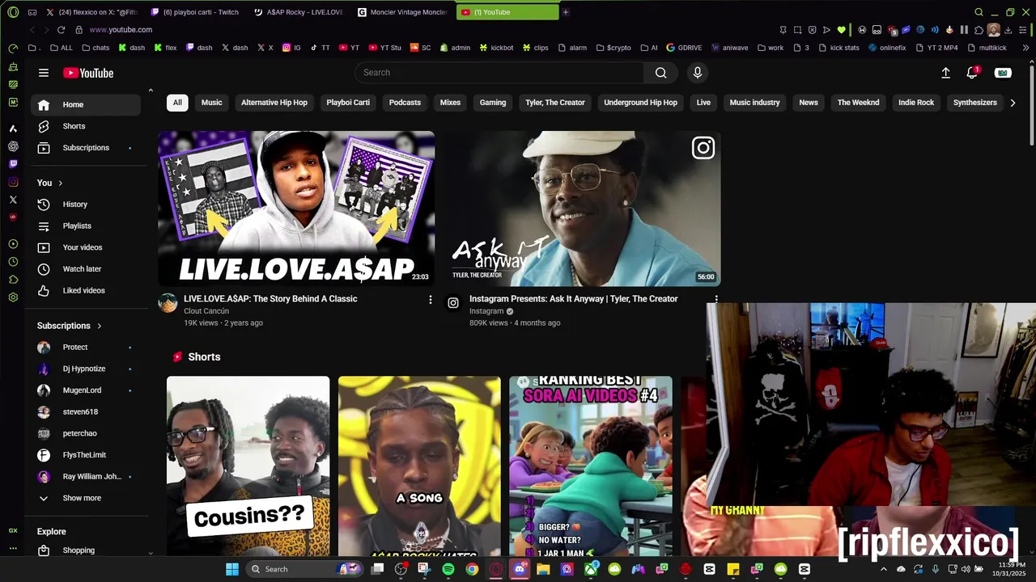
Task: Expand the Subscriptions section heading
Action: coord(70,326)
